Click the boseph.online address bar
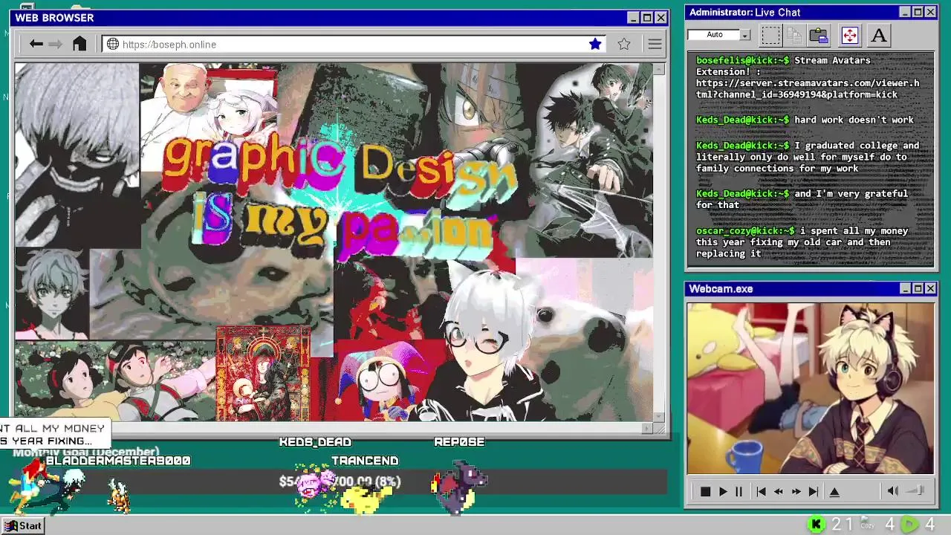 click(x=354, y=45)
